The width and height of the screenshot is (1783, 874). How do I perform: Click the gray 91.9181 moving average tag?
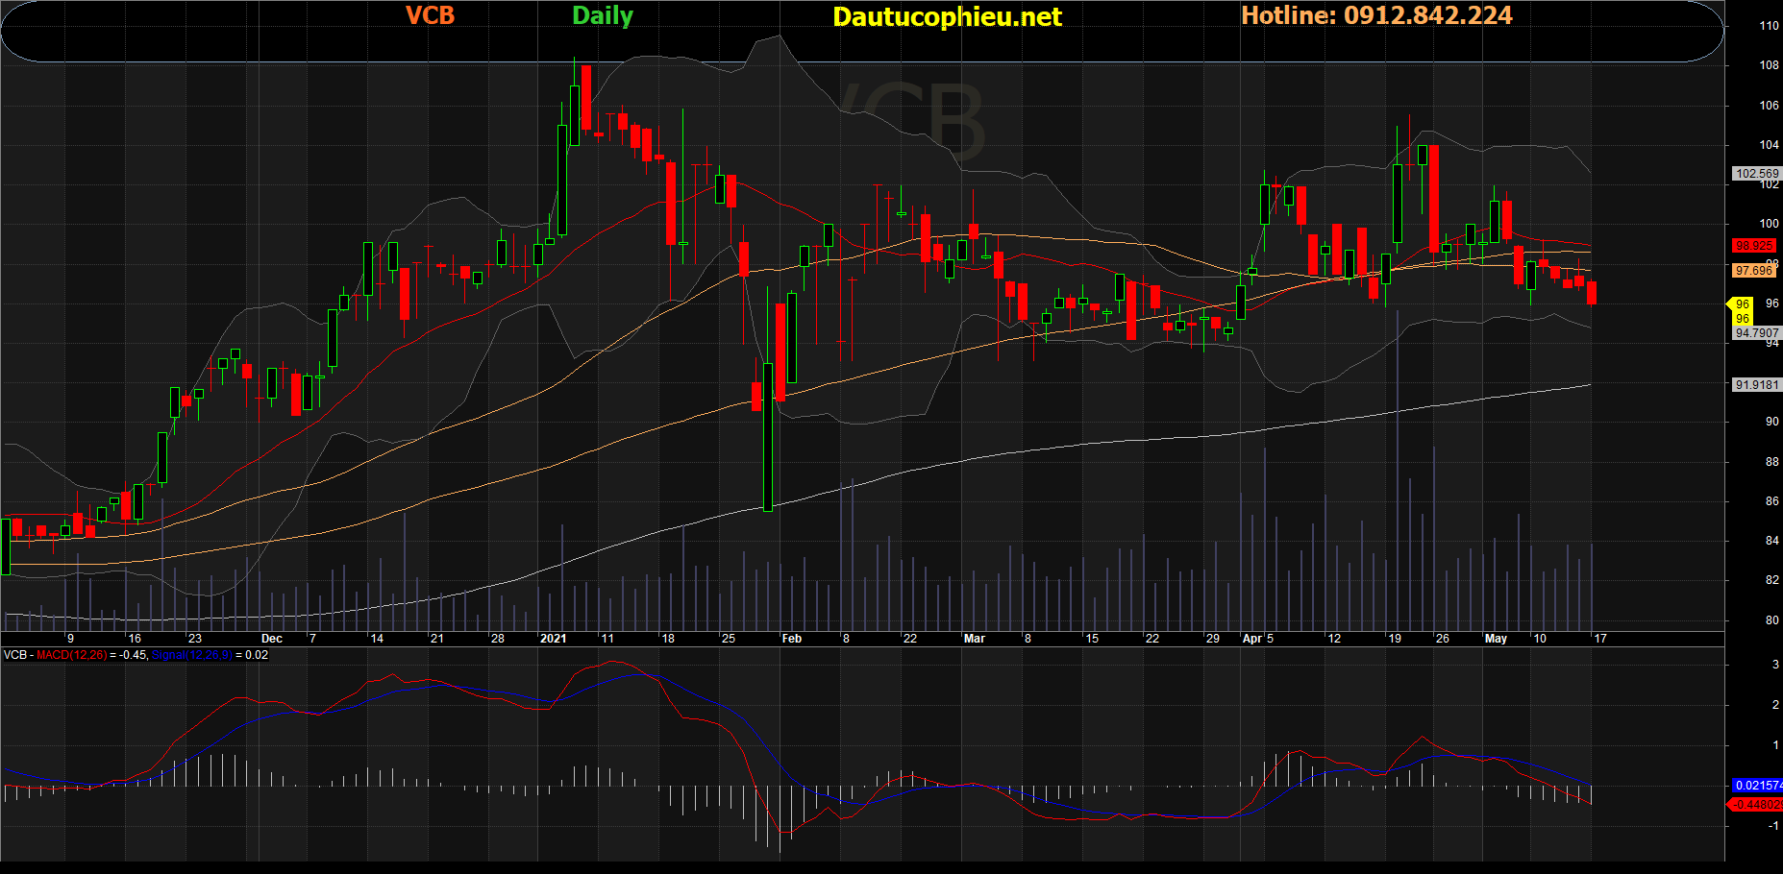coord(1756,385)
